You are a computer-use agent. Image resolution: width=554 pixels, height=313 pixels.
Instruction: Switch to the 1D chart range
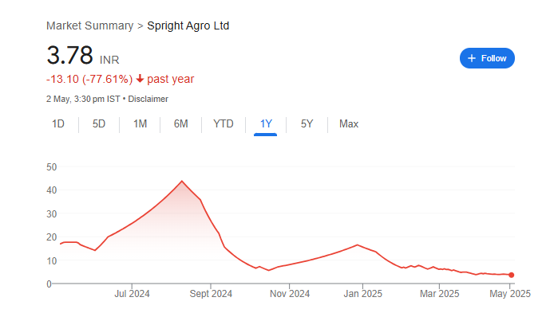[58, 124]
